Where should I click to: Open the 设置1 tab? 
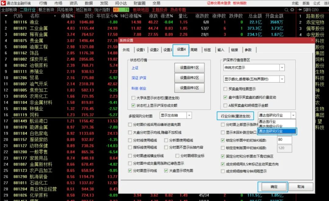(x=140, y=50)
